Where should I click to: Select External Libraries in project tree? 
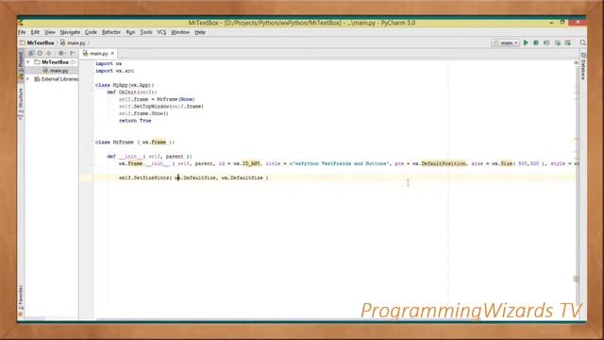[x=57, y=79]
